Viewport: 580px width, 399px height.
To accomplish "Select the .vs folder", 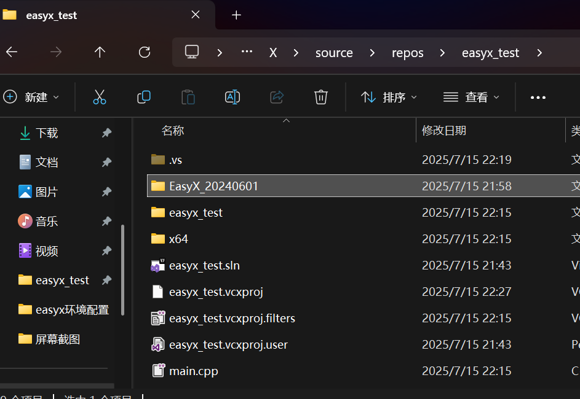I will click(363, 160).
